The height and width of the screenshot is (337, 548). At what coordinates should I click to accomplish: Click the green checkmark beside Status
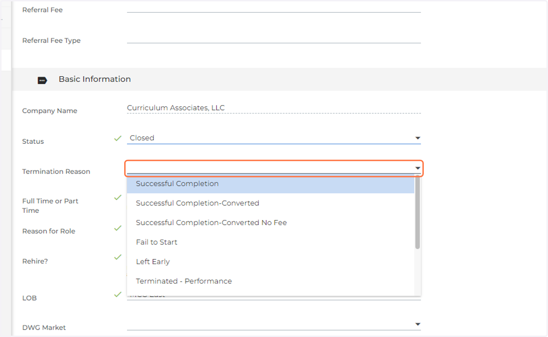(x=118, y=138)
